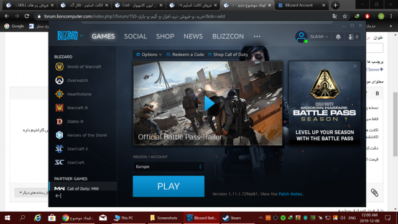Click the Blizzard logo
398x224 pixels.
[68, 36]
